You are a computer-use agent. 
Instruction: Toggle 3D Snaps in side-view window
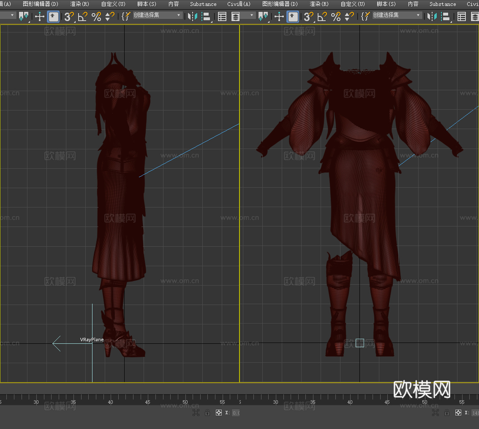point(69,16)
